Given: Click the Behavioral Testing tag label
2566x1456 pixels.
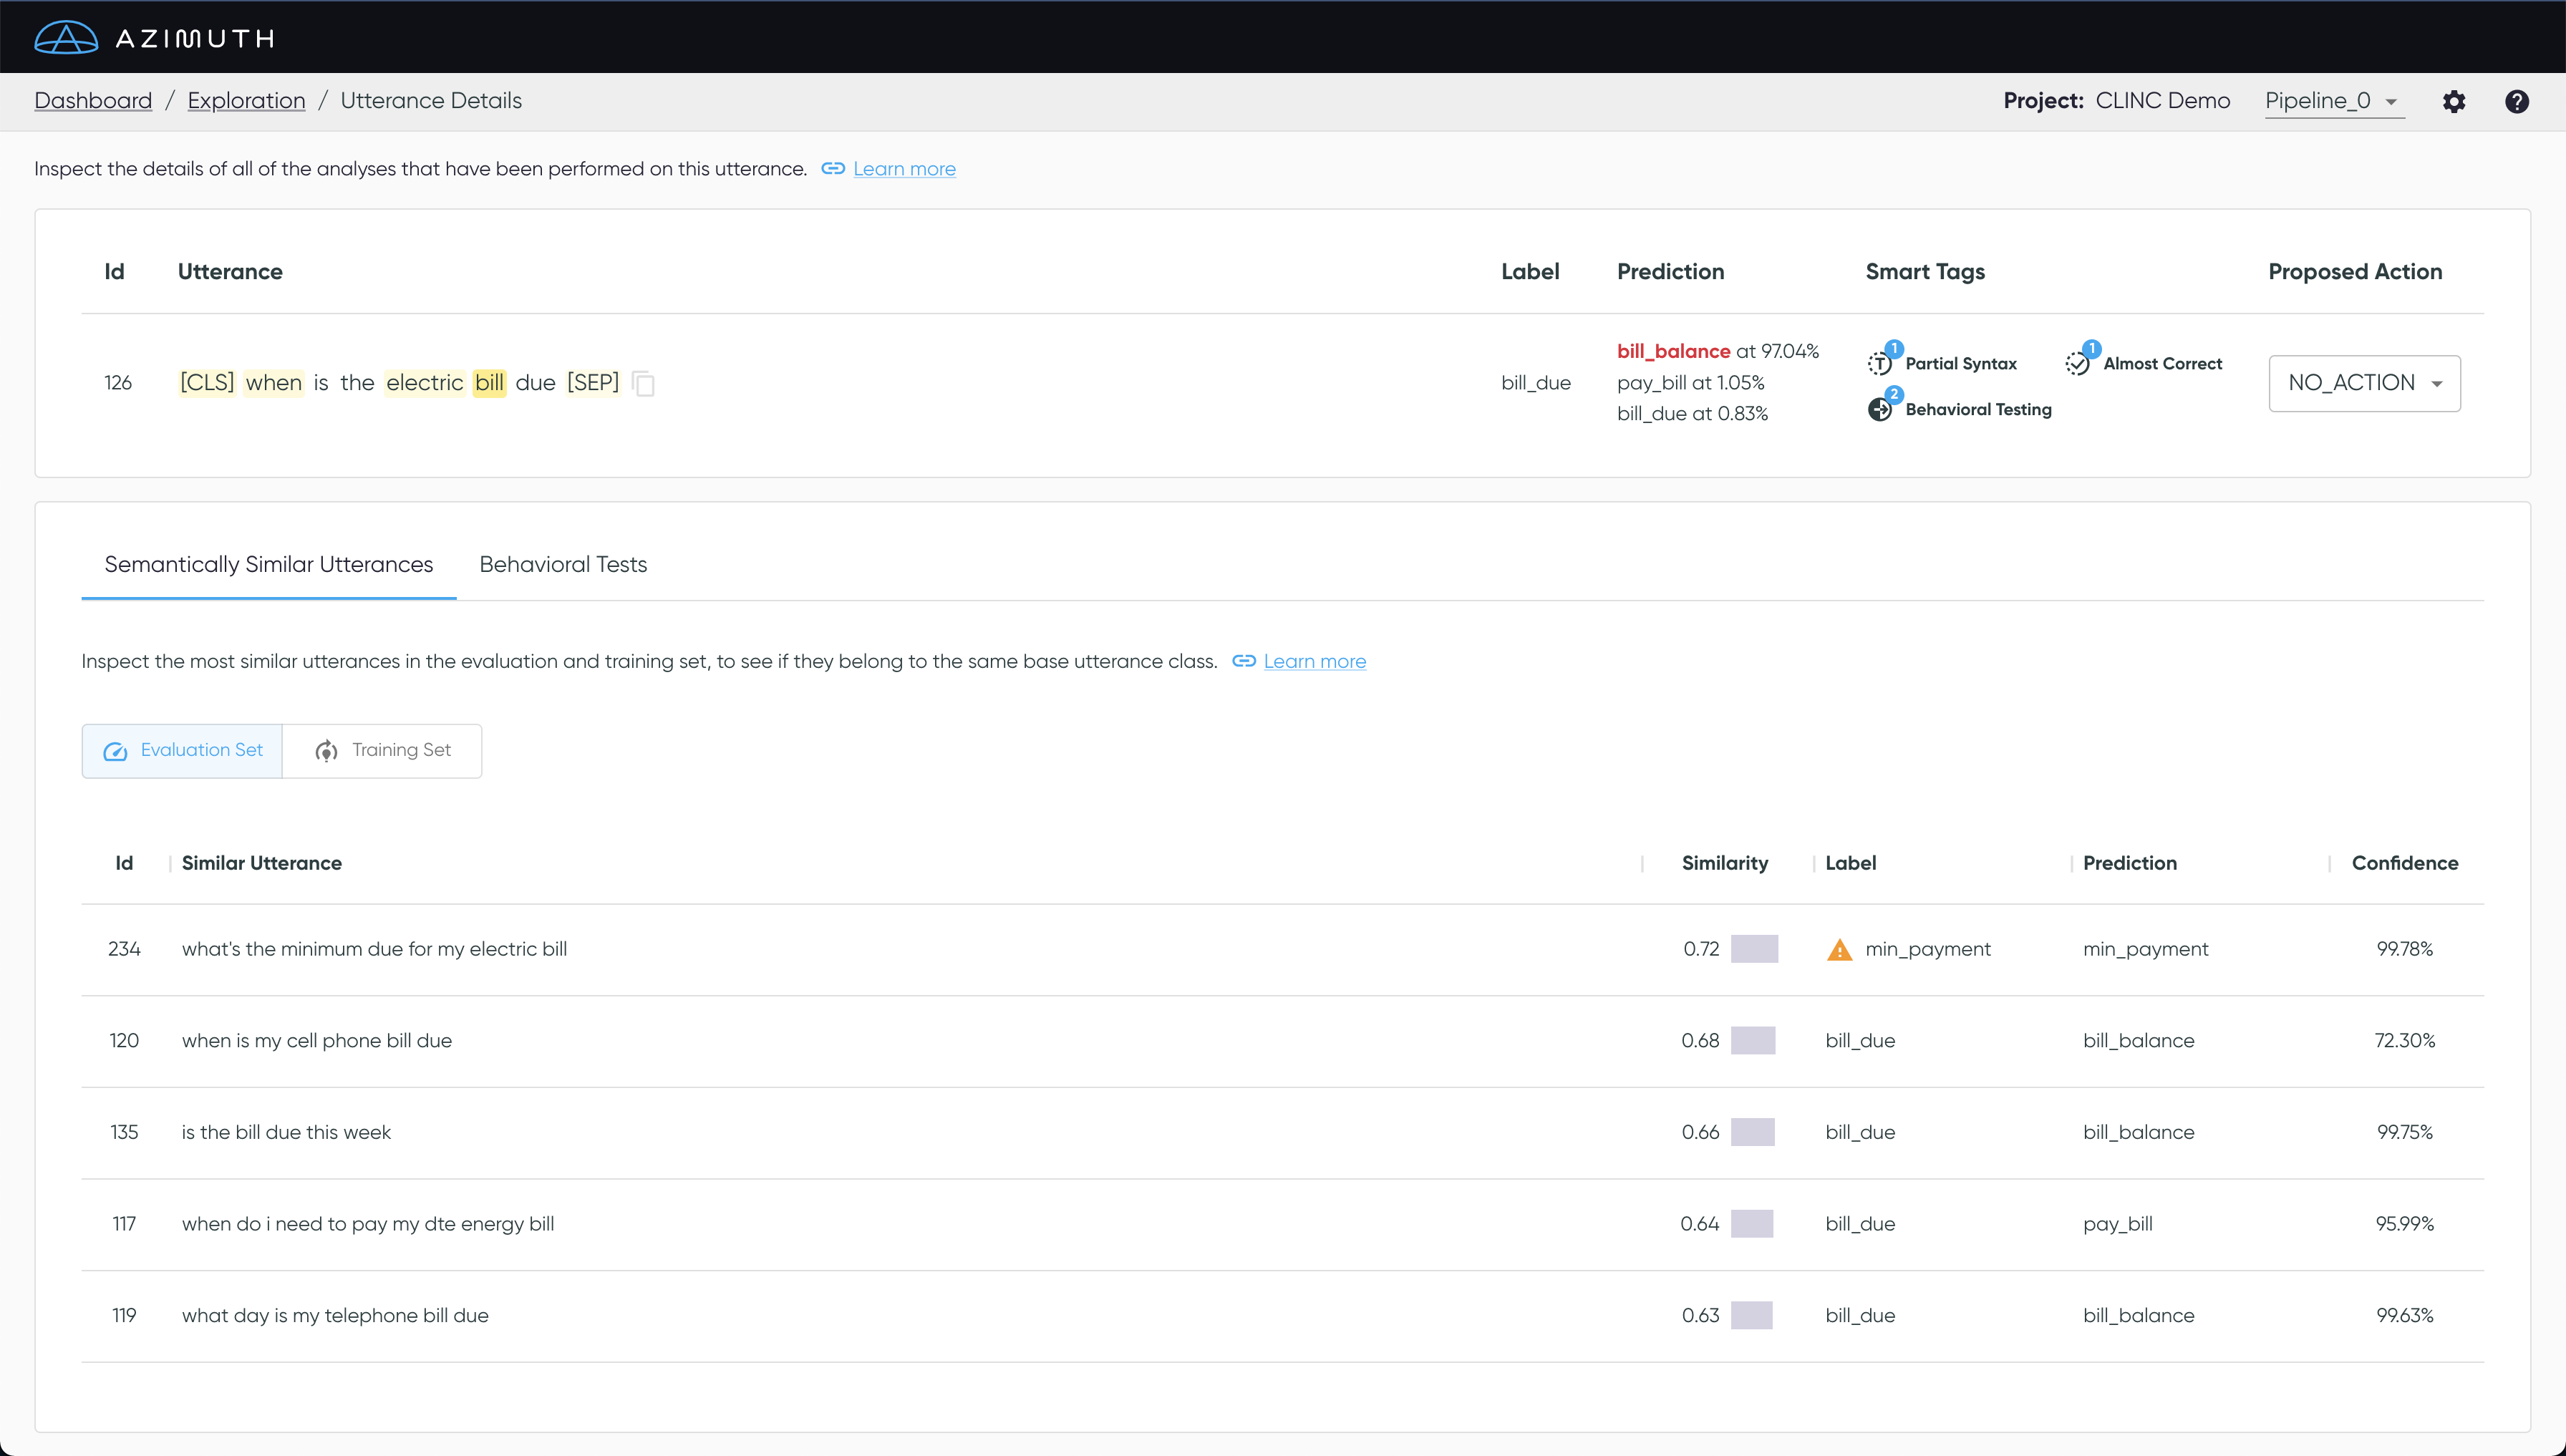Looking at the screenshot, I should pos(1978,409).
